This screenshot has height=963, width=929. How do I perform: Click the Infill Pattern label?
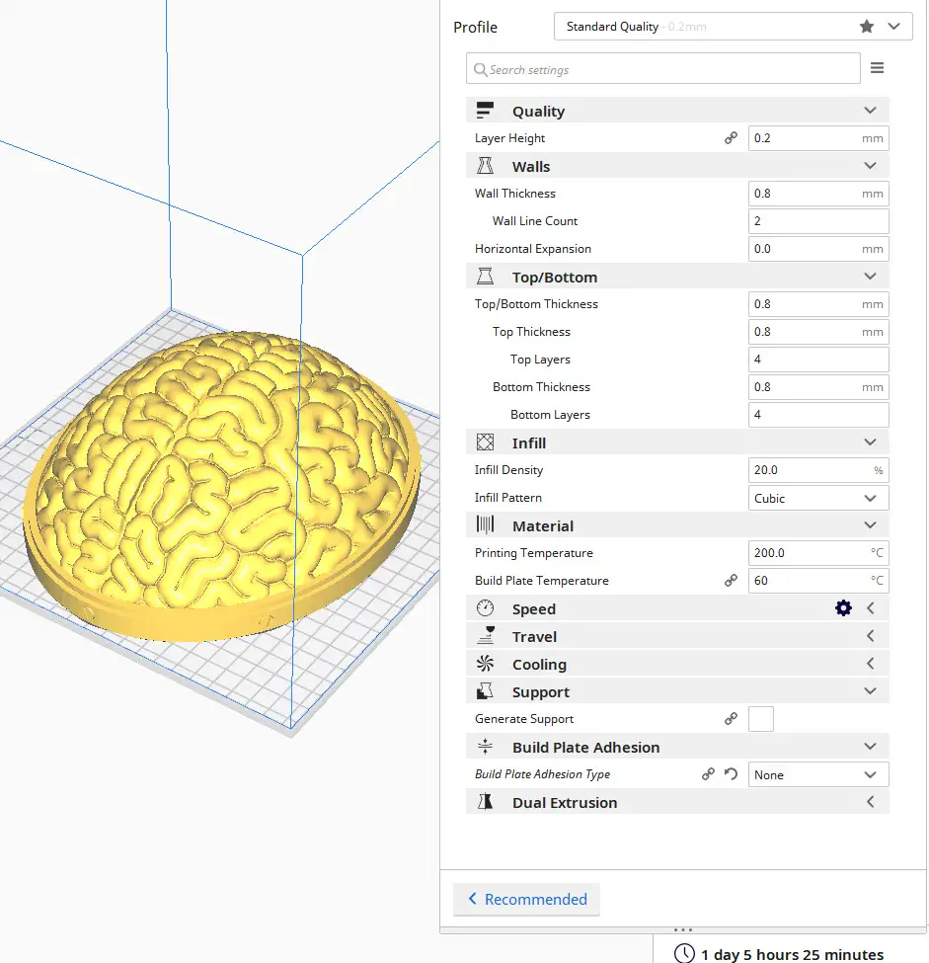pyautogui.click(x=507, y=498)
